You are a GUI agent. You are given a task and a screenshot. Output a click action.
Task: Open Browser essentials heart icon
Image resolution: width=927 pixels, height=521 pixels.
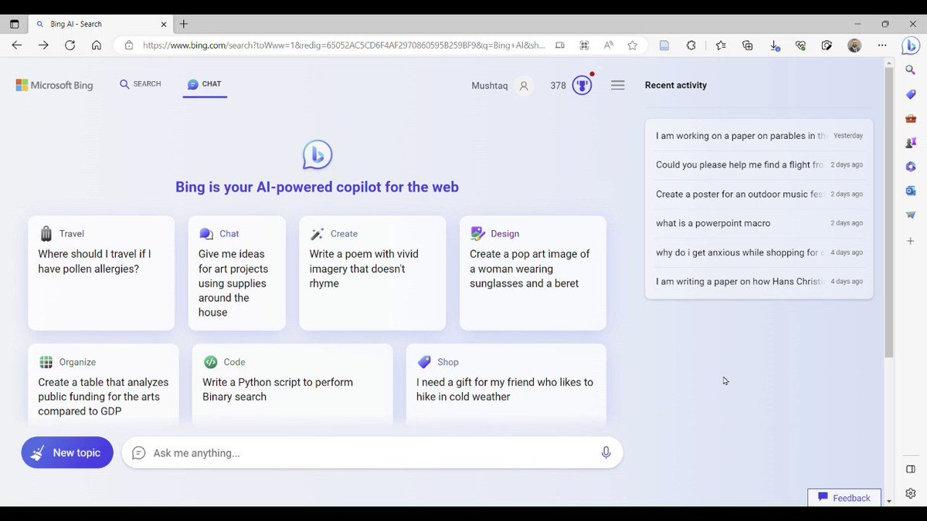[x=800, y=46]
